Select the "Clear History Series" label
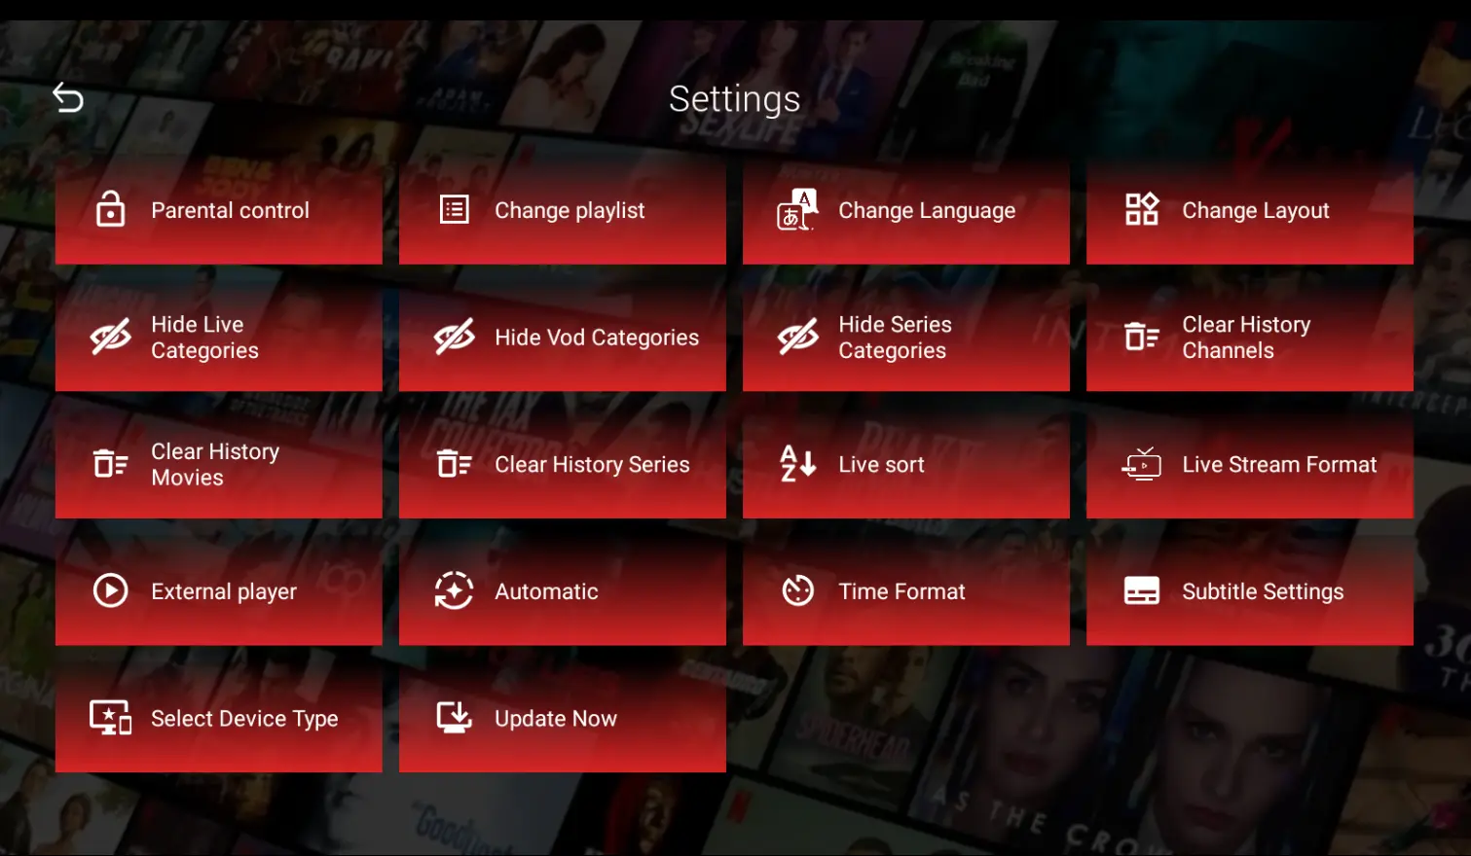This screenshot has width=1471, height=856. (592, 464)
